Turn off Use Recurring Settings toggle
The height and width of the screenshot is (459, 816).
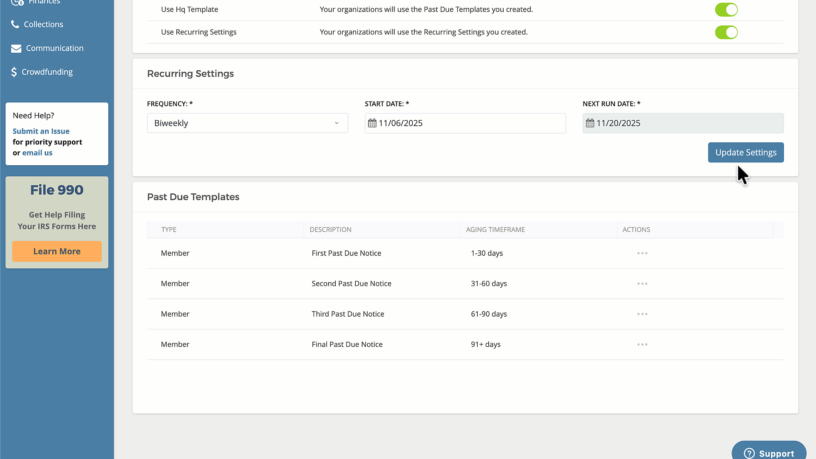tap(726, 32)
